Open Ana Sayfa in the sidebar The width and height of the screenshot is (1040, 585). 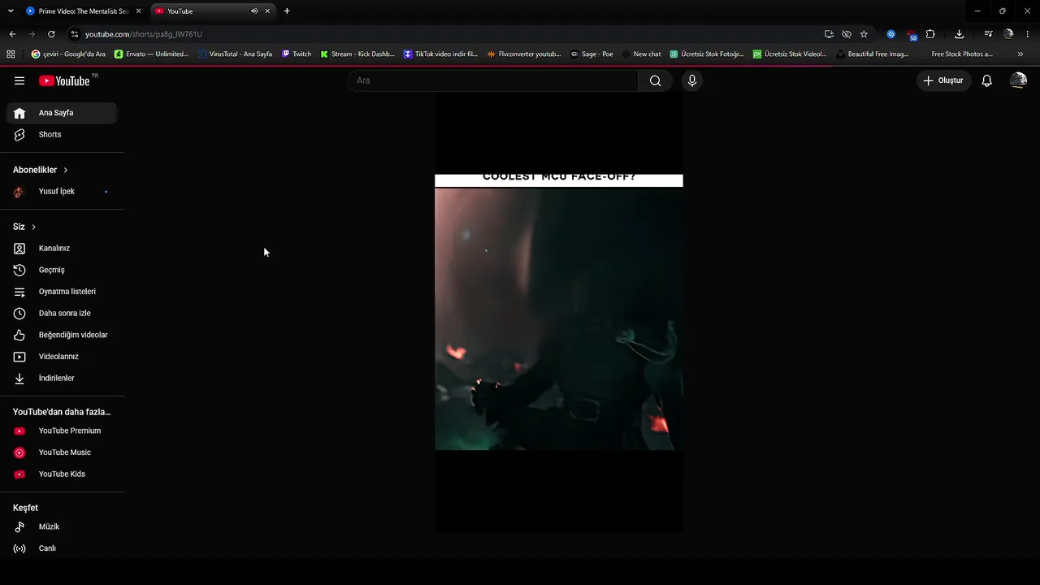tap(62, 113)
